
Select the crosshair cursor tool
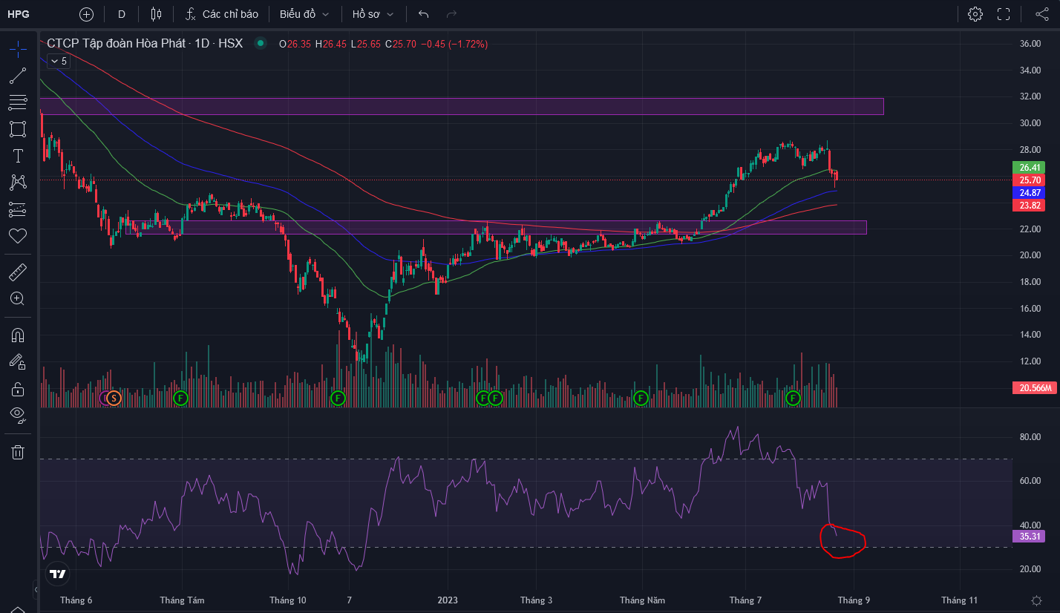pyautogui.click(x=18, y=50)
